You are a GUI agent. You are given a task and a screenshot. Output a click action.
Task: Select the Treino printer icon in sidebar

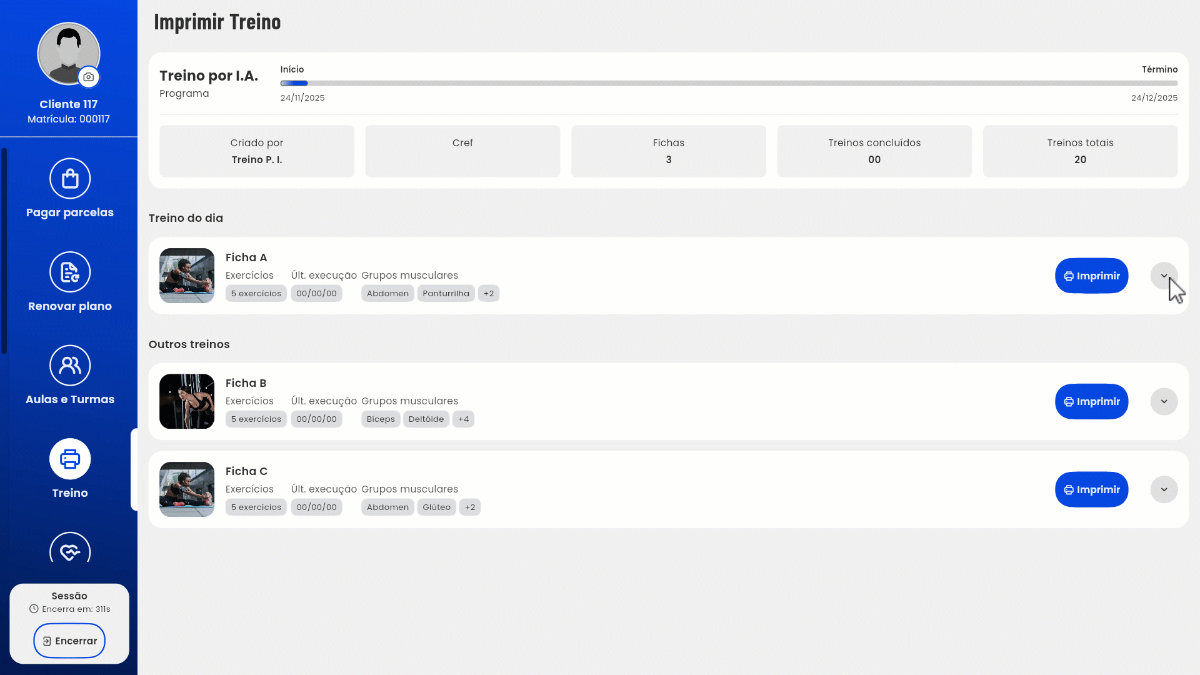(x=70, y=459)
